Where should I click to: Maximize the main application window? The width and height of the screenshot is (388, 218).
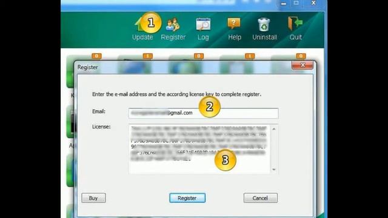click(296, 3)
